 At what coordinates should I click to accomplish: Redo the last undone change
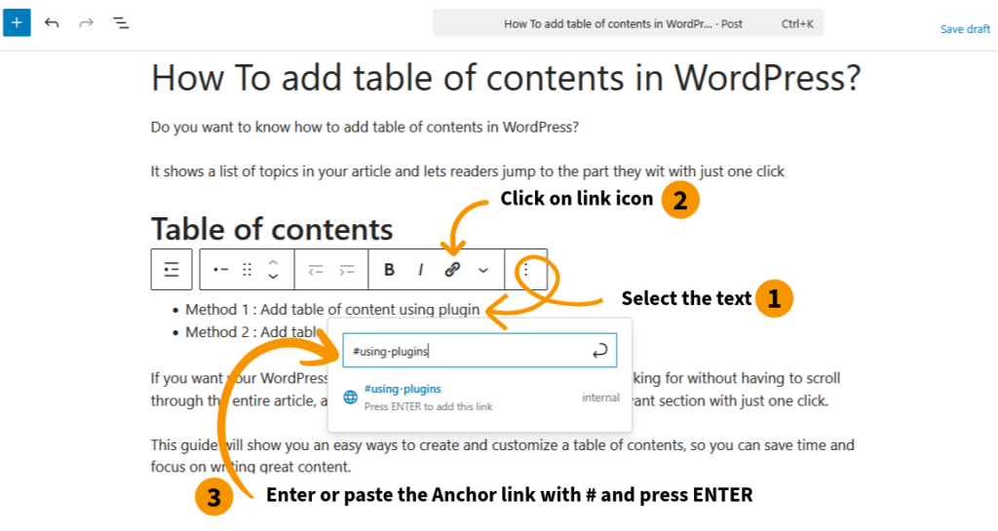86,22
